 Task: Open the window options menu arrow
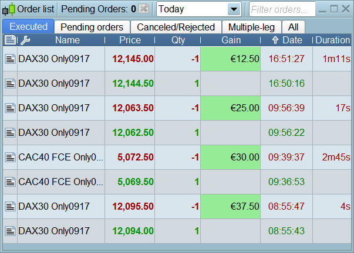coord(321,9)
